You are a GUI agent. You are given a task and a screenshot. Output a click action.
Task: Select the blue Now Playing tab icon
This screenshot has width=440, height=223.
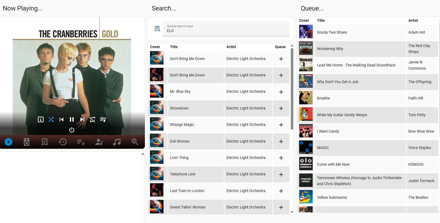pos(9,142)
